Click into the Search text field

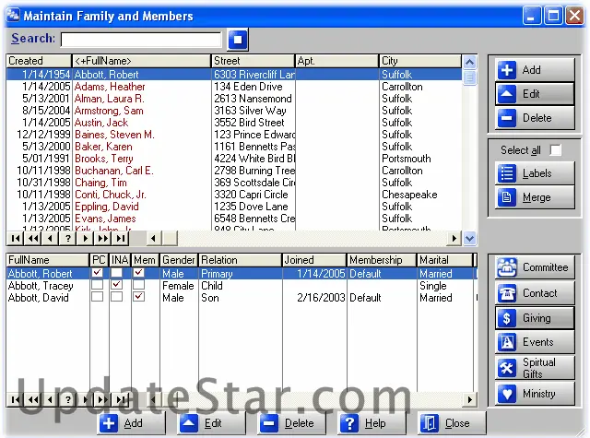(x=141, y=40)
